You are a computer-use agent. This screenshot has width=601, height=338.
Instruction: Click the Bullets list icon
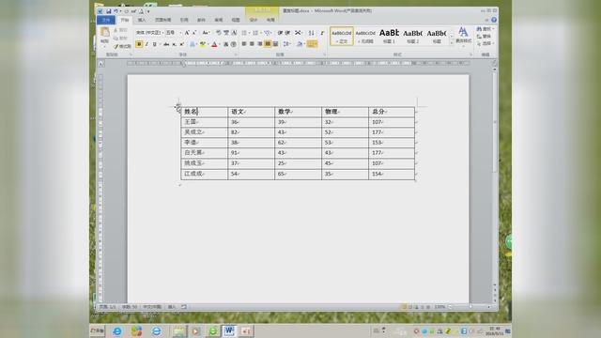[244, 33]
